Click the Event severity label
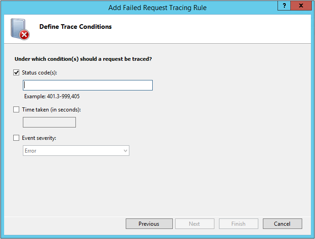 pos(39,138)
